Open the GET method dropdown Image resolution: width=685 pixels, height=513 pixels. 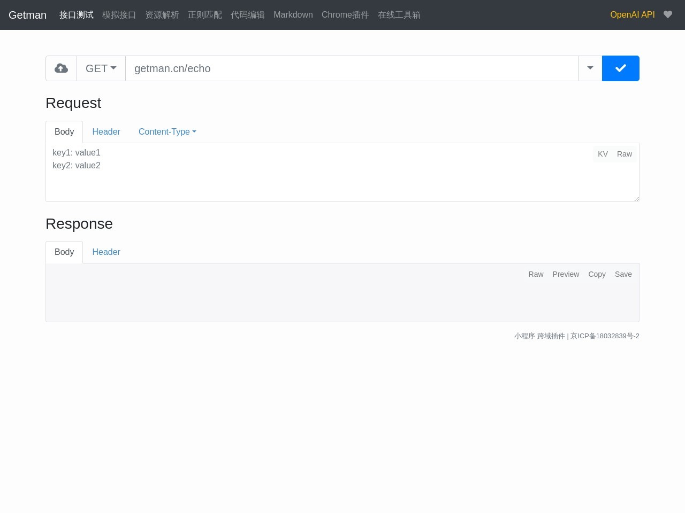point(101,68)
